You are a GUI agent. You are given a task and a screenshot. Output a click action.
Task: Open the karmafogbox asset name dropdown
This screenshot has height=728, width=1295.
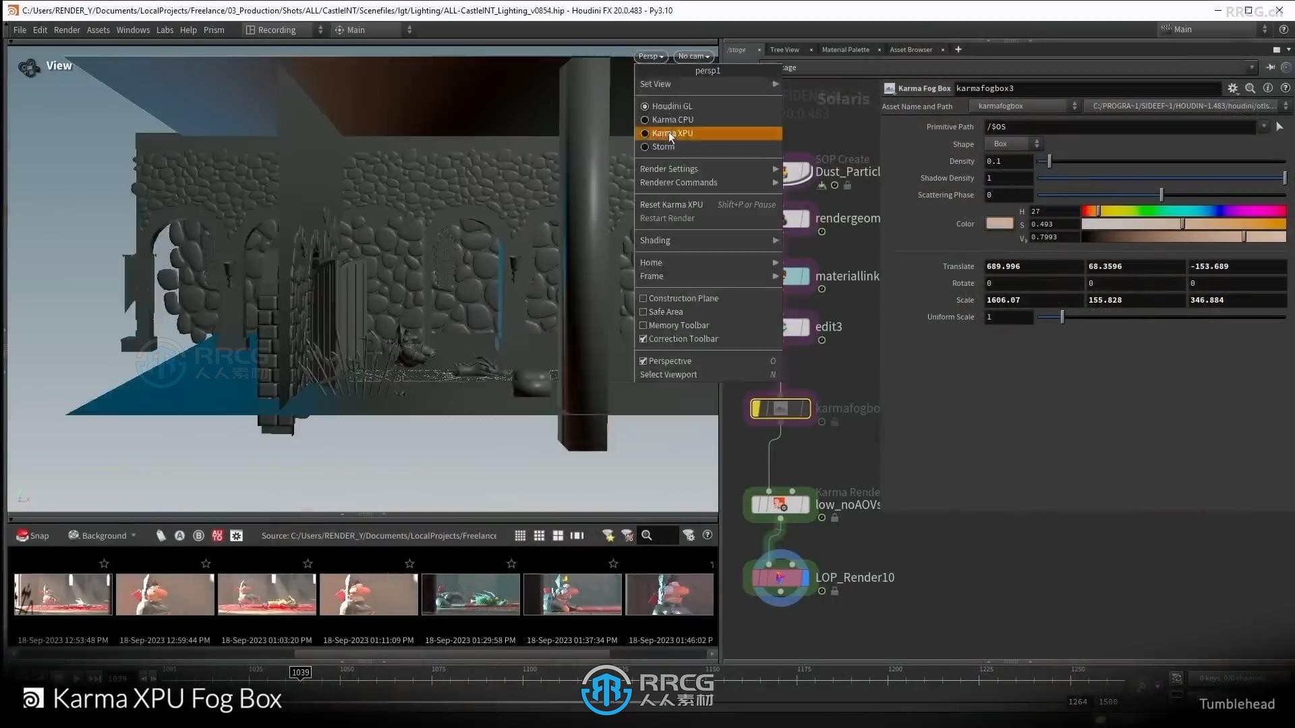[1025, 106]
